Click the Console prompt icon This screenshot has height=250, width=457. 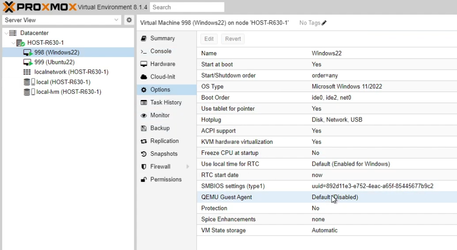(x=144, y=51)
